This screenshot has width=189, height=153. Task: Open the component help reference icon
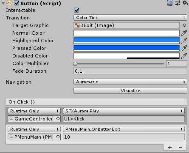[x=169, y=3]
